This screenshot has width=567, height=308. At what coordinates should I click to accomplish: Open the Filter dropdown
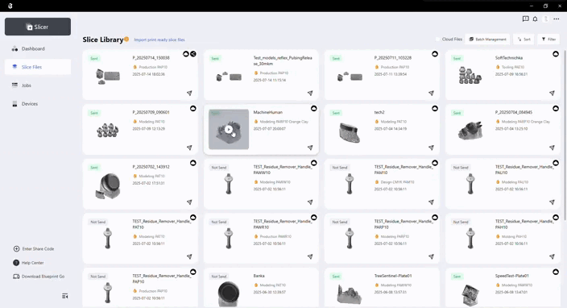click(x=549, y=39)
